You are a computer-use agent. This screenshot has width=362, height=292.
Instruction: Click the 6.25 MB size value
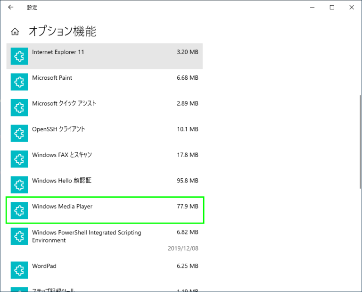pyautogui.click(x=188, y=266)
